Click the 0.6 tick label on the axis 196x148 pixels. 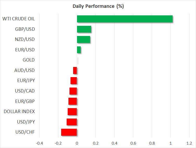(x=133, y=143)
